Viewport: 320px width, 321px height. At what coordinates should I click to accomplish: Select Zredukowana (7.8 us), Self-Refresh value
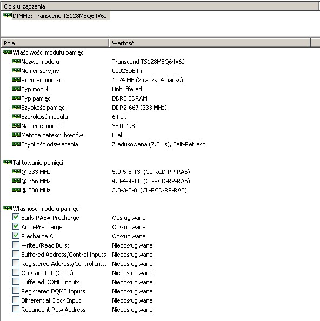point(159,144)
